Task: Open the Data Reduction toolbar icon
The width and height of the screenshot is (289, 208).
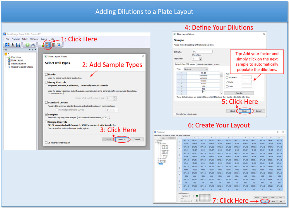Action: click(54, 45)
